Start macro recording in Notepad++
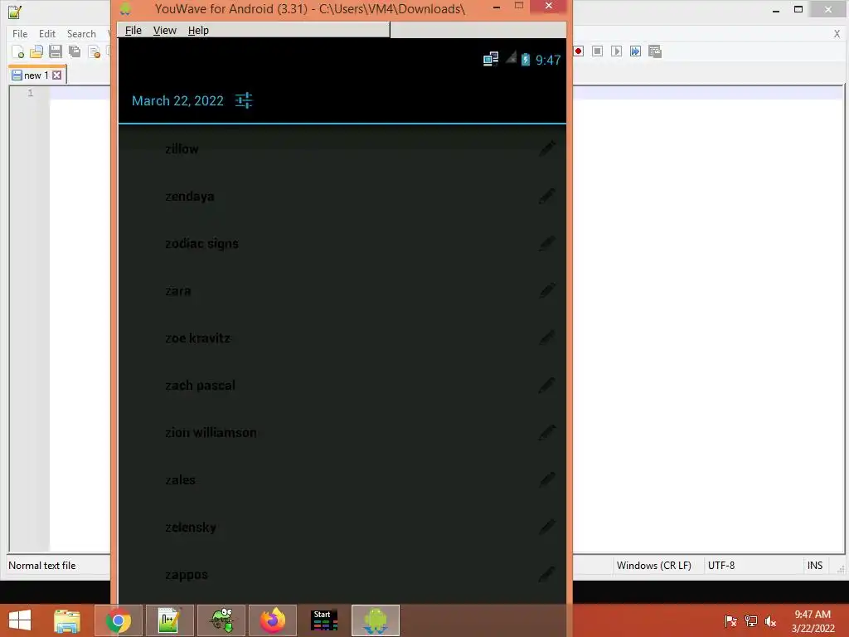Image resolution: width=849 pixels, height=637 pixels. (578, 51)
